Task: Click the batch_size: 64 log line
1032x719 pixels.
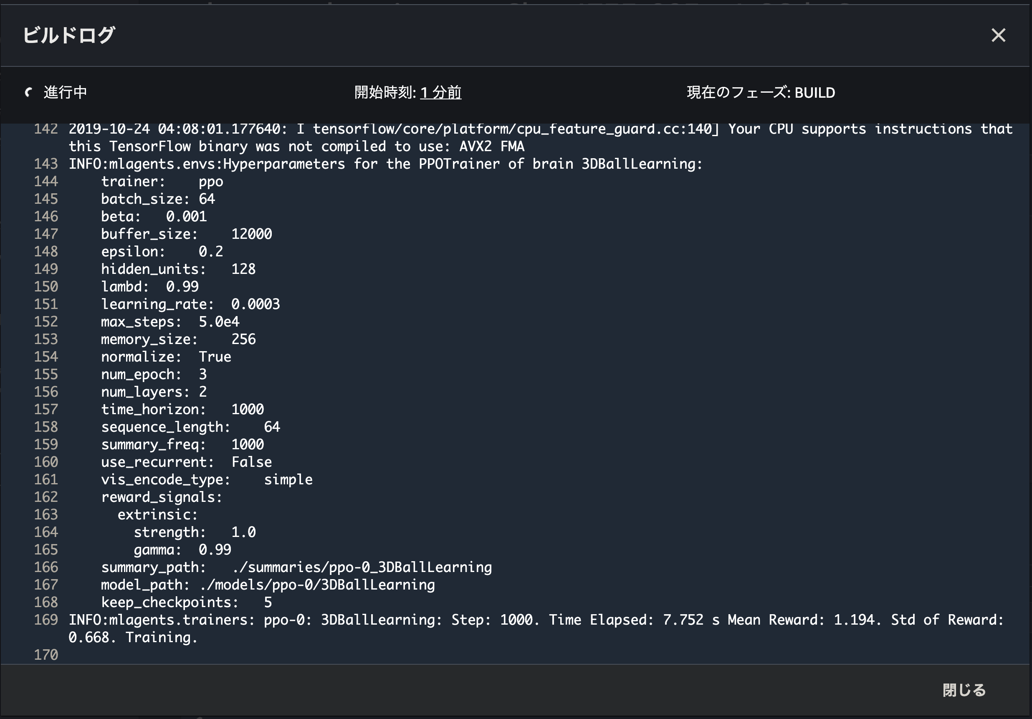Action: (157, 199)
